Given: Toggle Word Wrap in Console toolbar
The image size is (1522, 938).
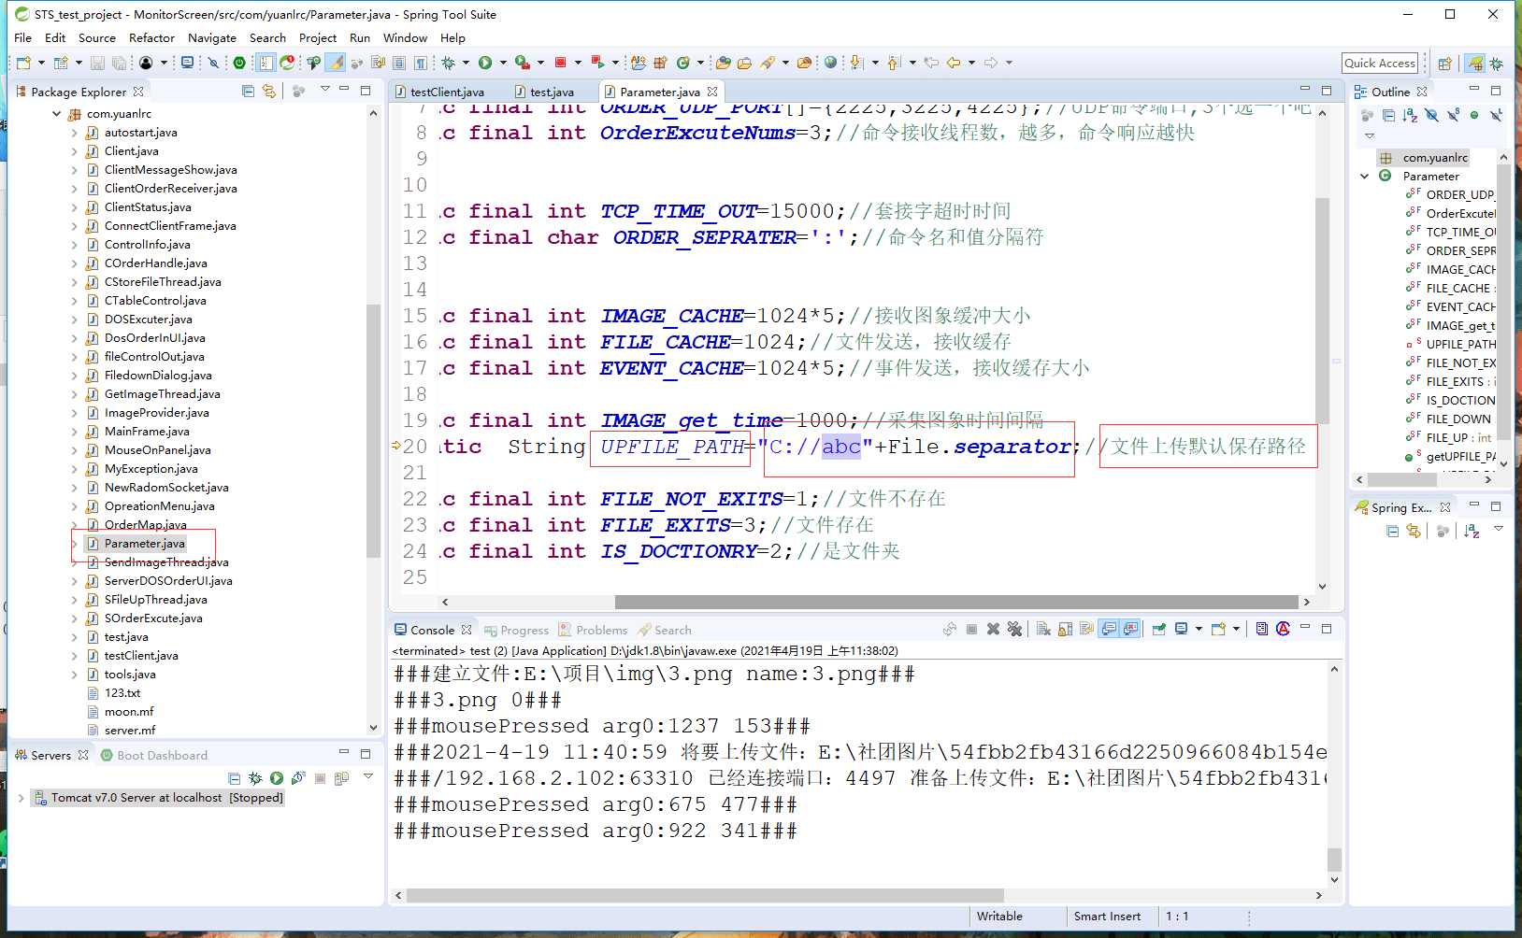Looking at the screenshot, I should pyautogui.click(x=1086, y=629).
